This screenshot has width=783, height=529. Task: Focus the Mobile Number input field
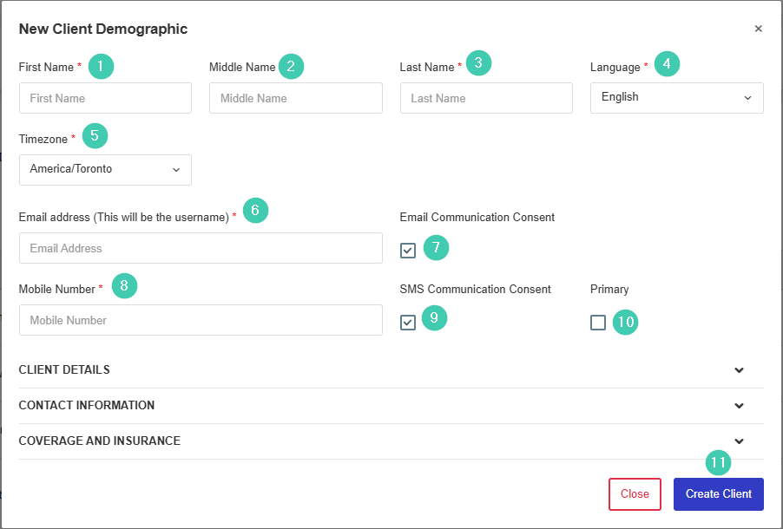tap(201, 320)
